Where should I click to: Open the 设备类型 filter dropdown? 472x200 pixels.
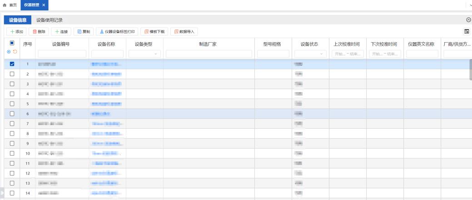coord(144,54)
